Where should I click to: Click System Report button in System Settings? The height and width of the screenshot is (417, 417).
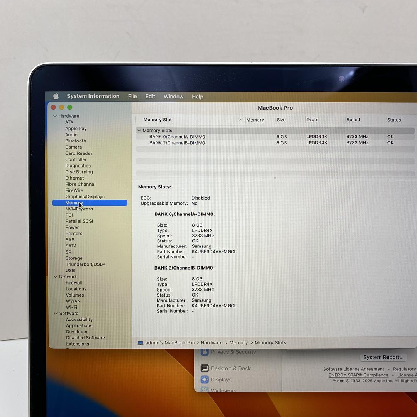tap(383, 357)
